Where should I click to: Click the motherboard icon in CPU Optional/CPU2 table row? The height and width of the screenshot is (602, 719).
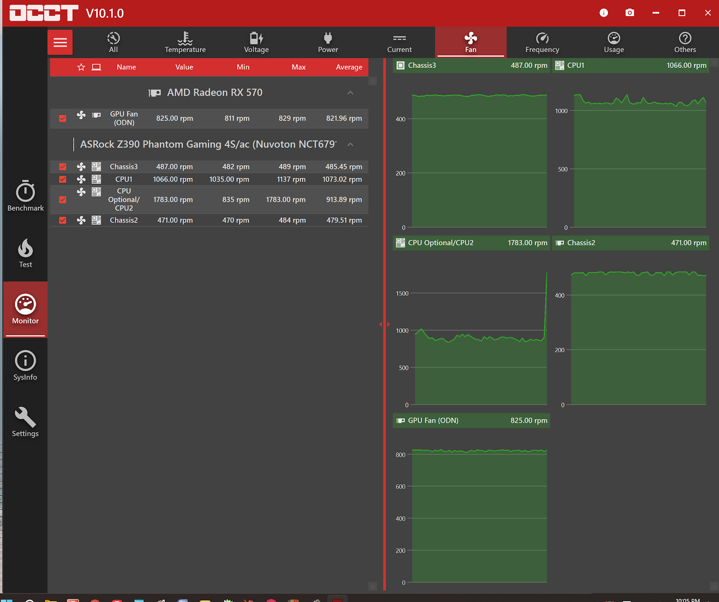[x=96, y=192]
